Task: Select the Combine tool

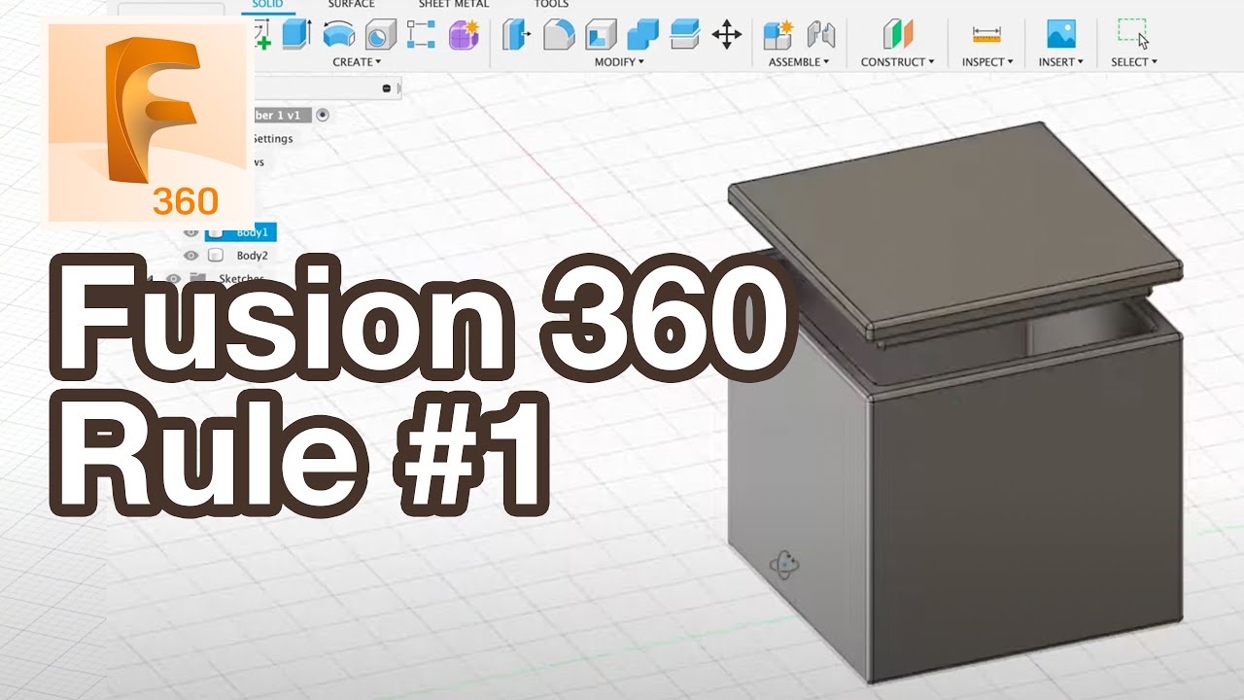Action: 642,36
